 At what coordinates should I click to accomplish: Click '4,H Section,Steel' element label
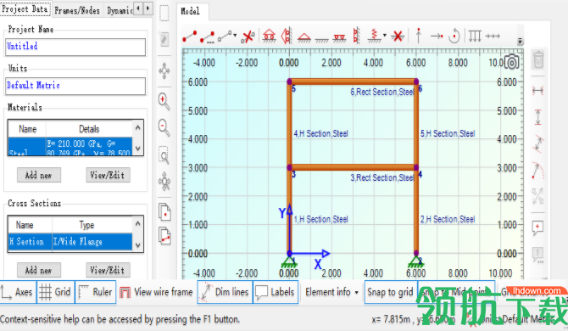[320, 133]
